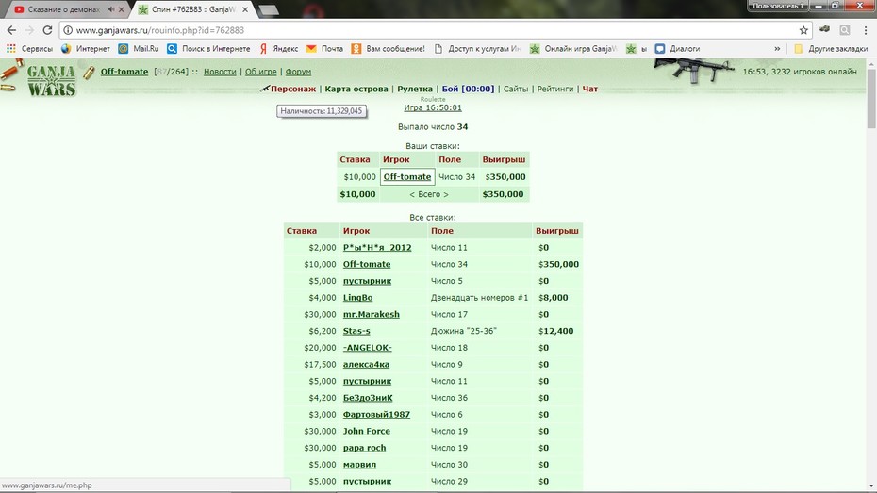This screenshot has width=877, height=493.
Task: Close the Спин #762883 tab
Action: (x=245, y=9)
